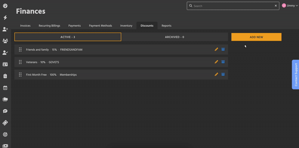Clear the search field with the X

point(276,6)
